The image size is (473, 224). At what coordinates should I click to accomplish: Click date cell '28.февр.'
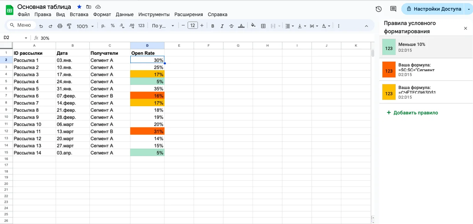point(72,117)
